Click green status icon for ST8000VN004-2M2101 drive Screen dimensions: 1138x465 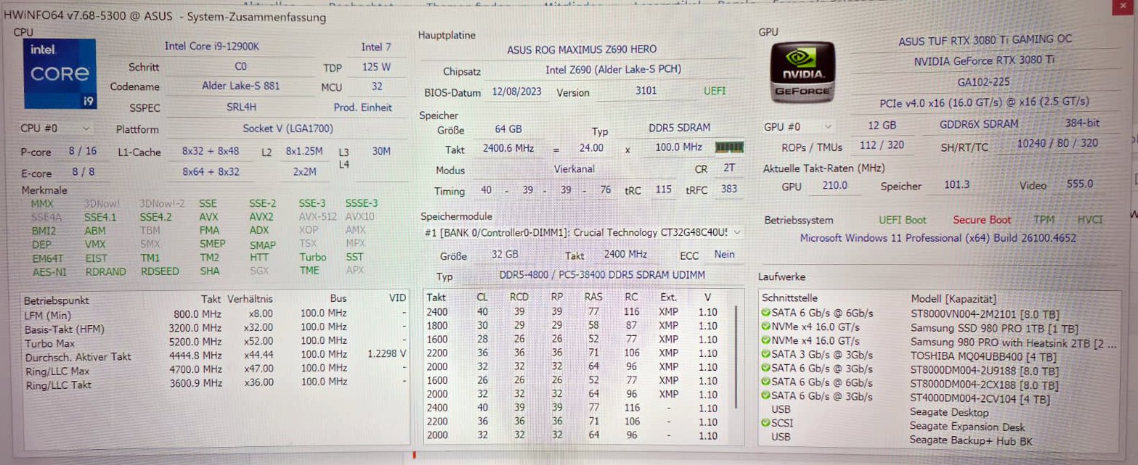coord(765,313)
